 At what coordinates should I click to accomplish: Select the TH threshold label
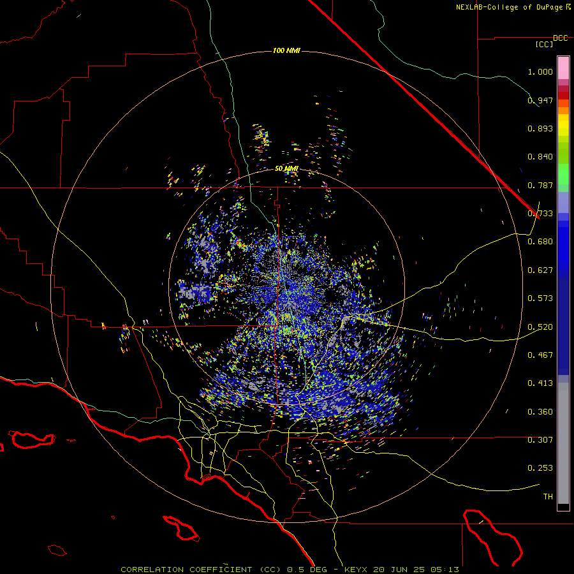548,497
